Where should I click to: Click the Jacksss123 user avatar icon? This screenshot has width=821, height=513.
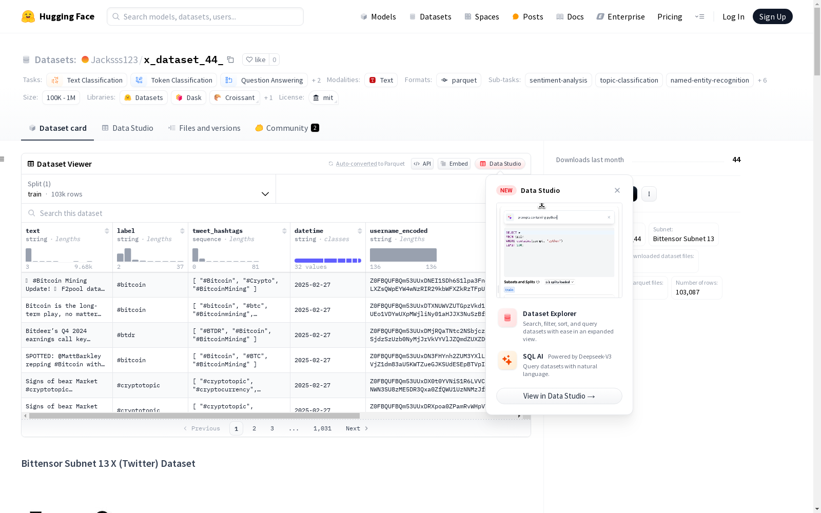pyautogui.click(x=85, y=60)
